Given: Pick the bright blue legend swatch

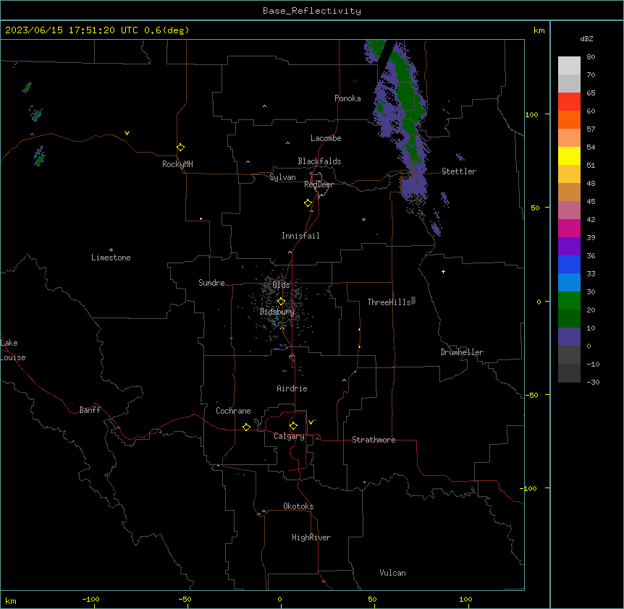Looking at the screenshot, I should pyautogui.click(x=569, y=264).
